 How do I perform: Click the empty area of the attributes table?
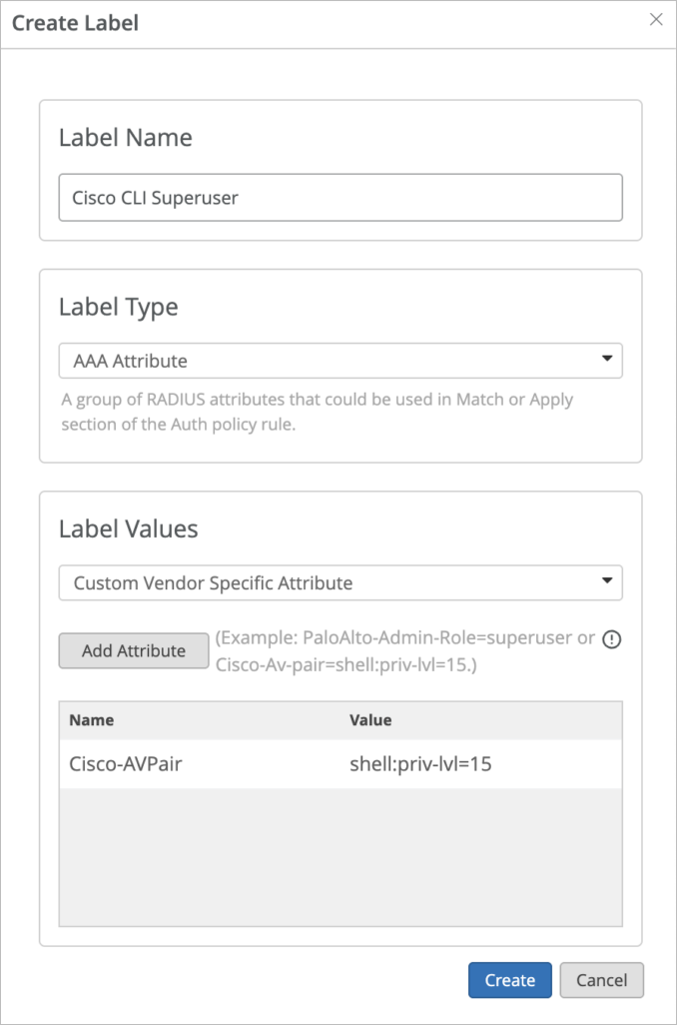340,855
